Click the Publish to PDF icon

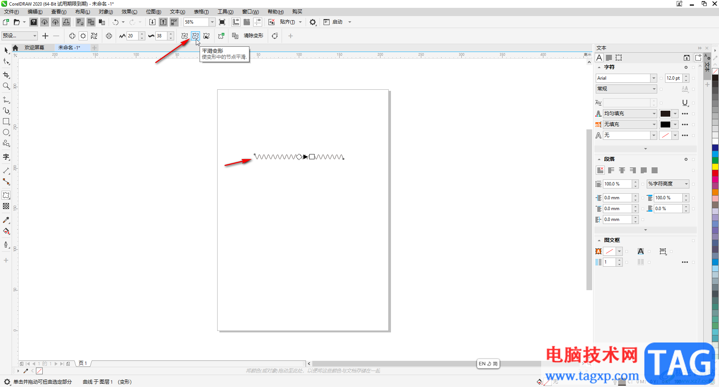click(x=174, y=22)
